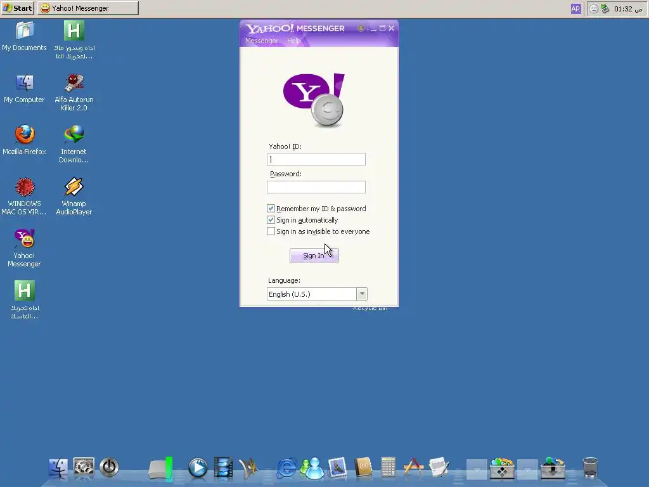Expand the Language dropdown arrow

[362, 294]
